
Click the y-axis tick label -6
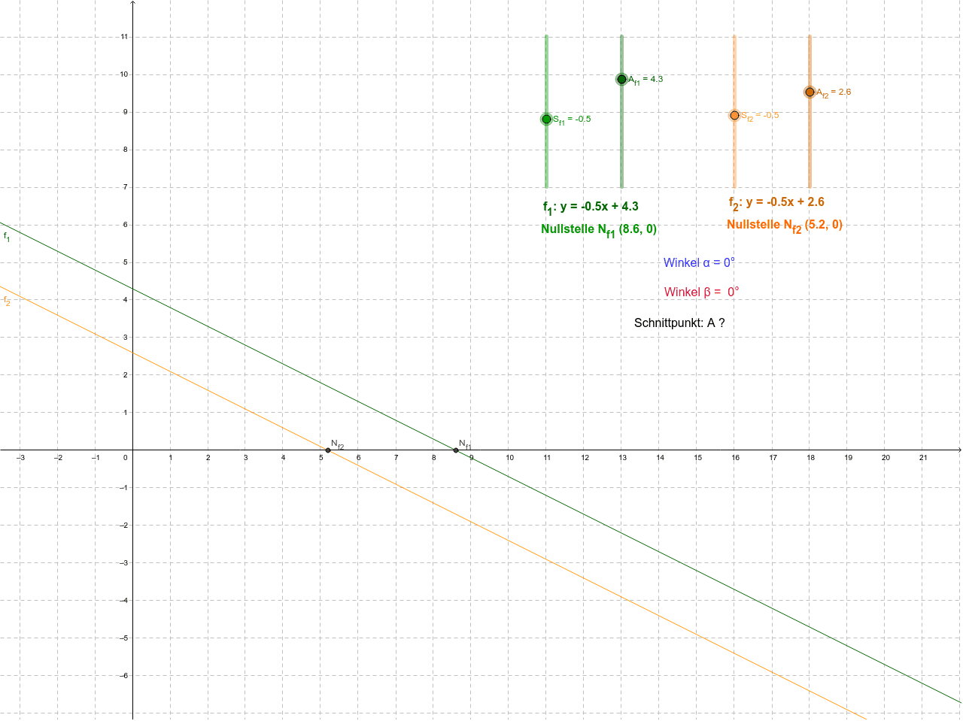123,676
